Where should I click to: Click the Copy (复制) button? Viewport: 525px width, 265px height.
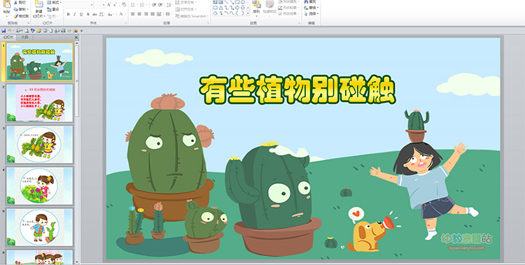pyautogui.click(x=21, y=9)
